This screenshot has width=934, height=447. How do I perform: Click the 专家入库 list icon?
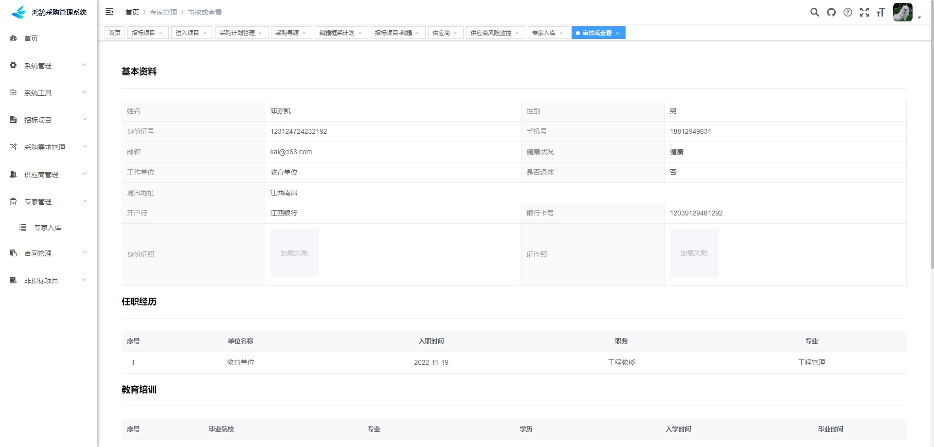pos(23,227)
